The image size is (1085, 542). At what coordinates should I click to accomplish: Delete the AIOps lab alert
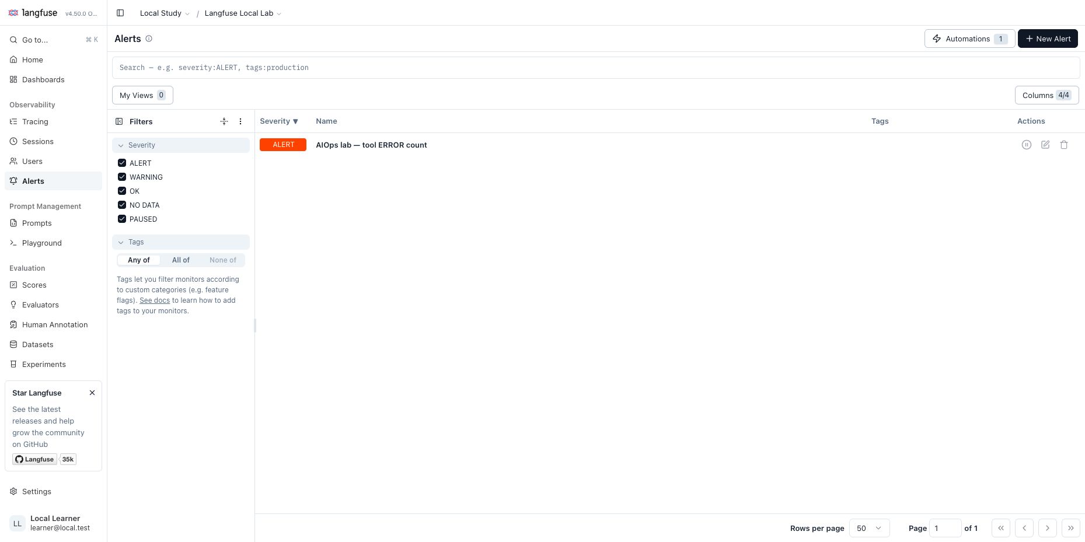1064,145
